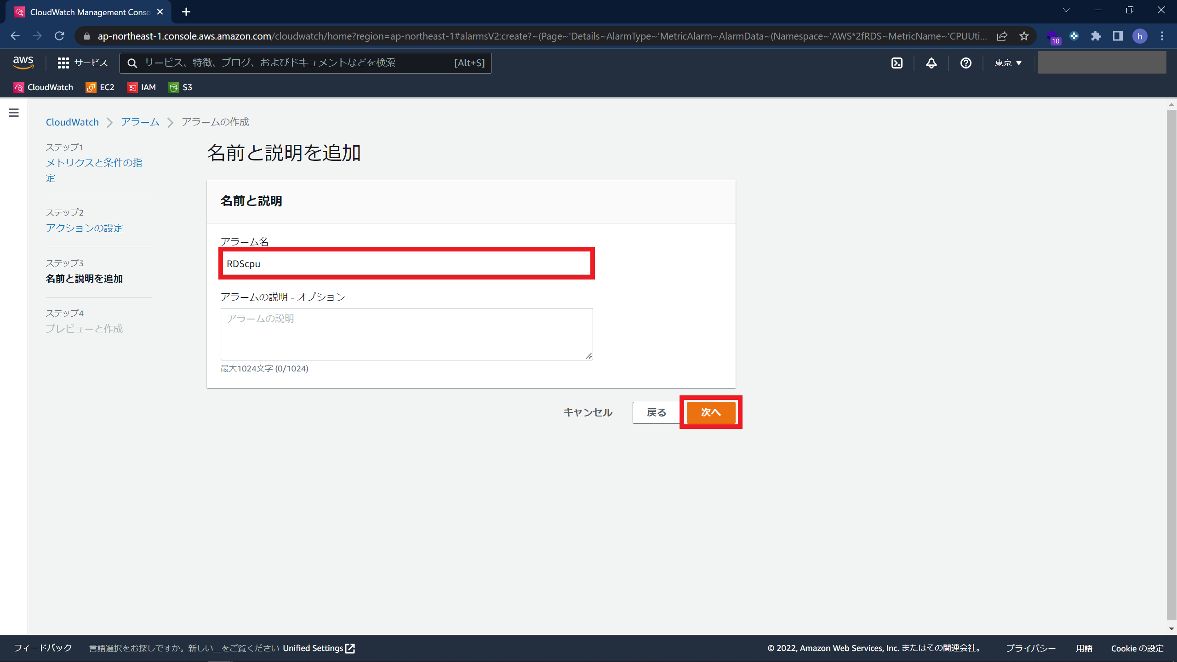Image resolution: width=1177 pixels, height=662 pixels.
Task: Go to アラーム breadcrumb link
Action: click(140, 122)
